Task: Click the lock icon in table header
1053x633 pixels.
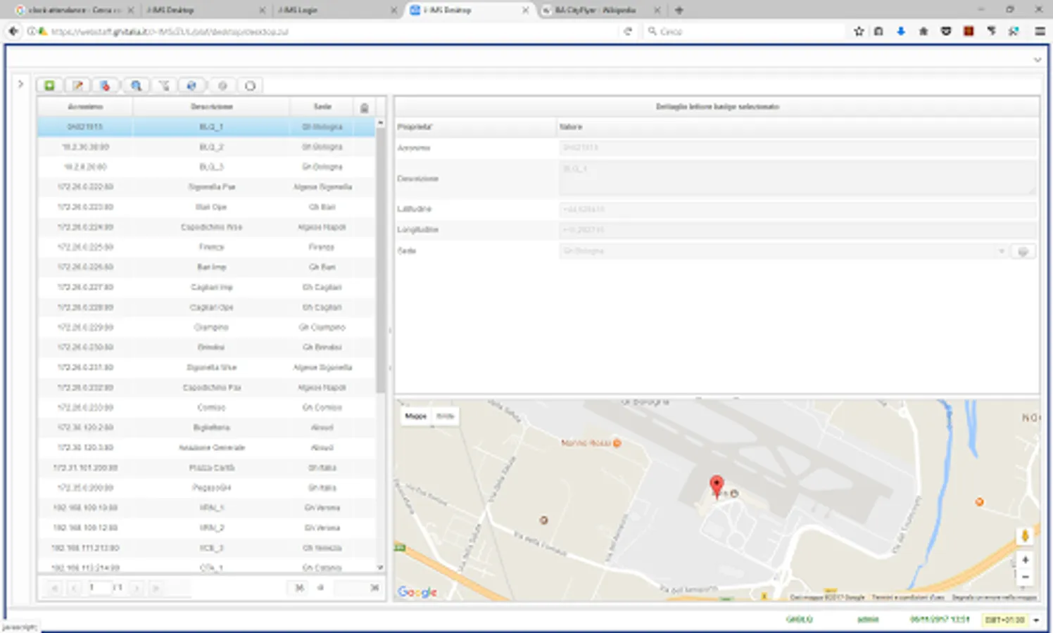Action: (364, 108)
